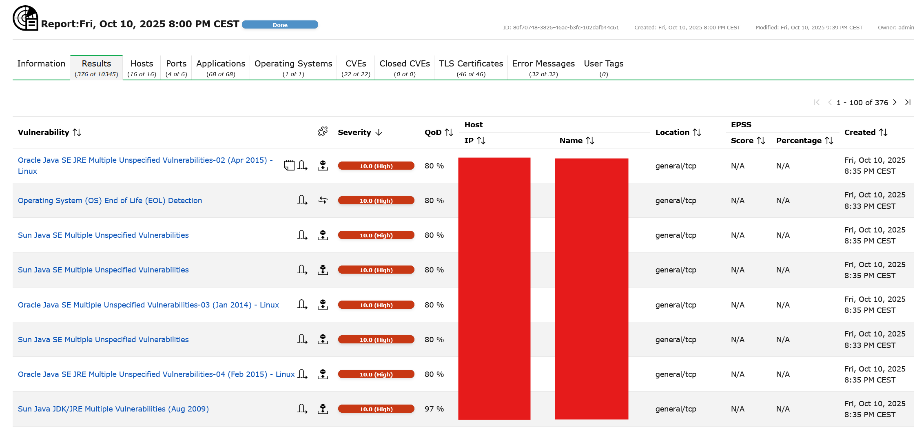Open the Error Messages tab
Image resolution: width=917 pixels, height=427 pixels.
(x=543, y=68)
